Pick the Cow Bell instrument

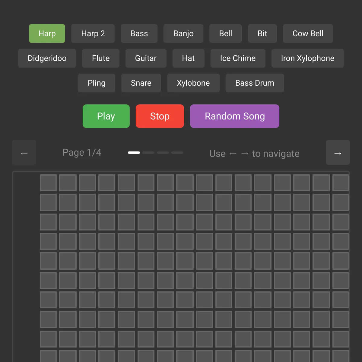308,33
